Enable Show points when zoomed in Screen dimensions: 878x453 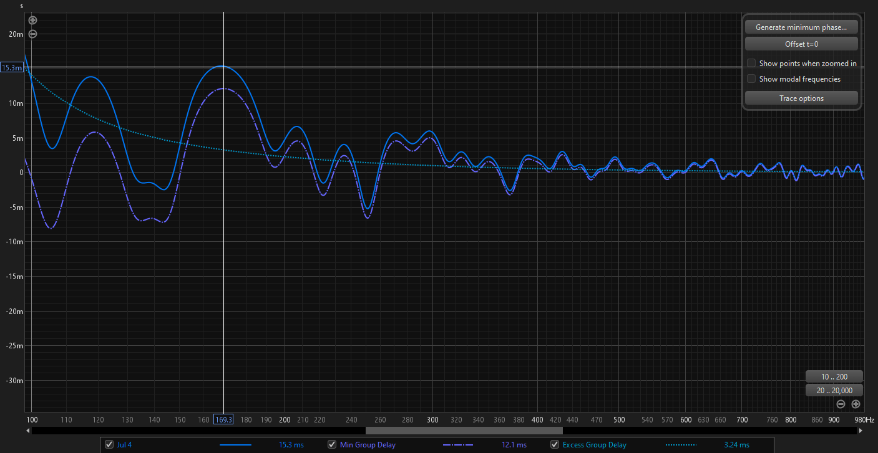point(751,64)
